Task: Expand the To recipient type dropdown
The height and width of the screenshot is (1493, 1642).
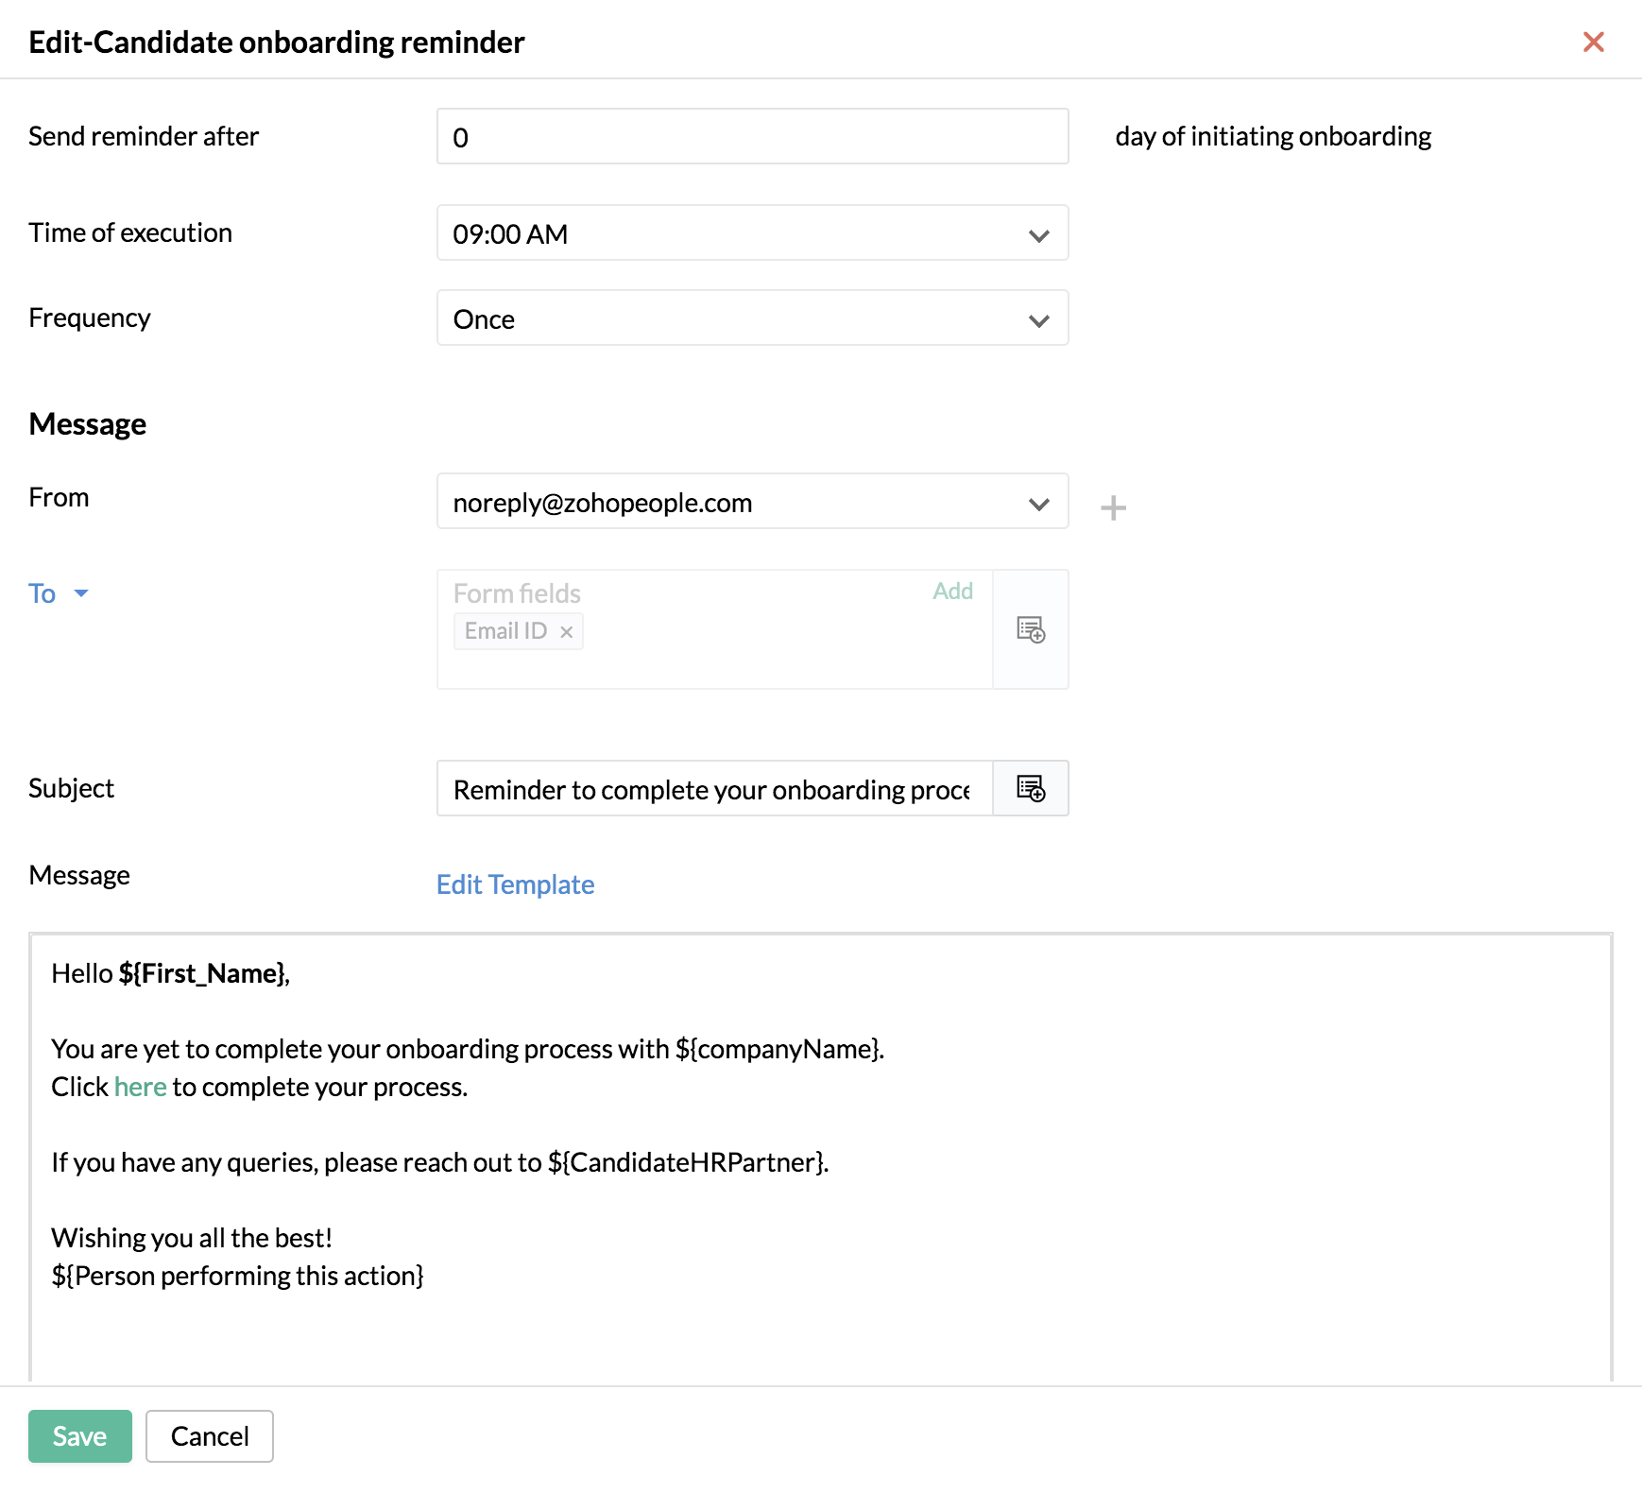Action: point(59,593)
